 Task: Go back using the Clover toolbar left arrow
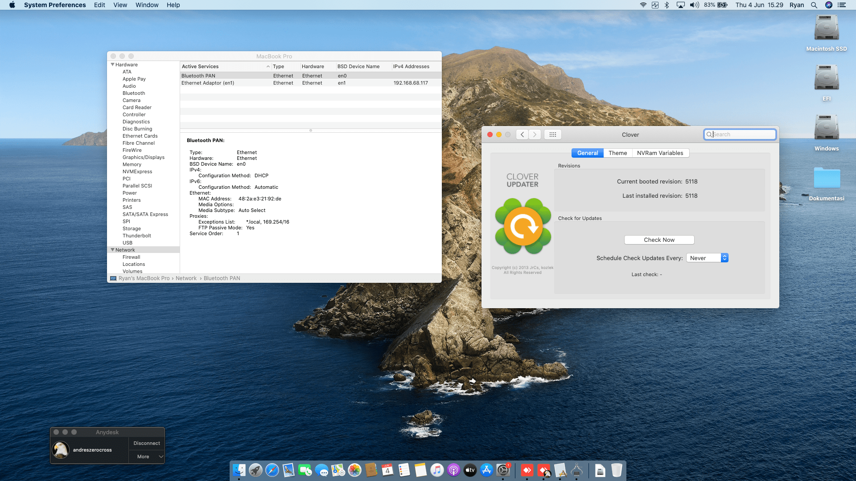coord(522,135)
